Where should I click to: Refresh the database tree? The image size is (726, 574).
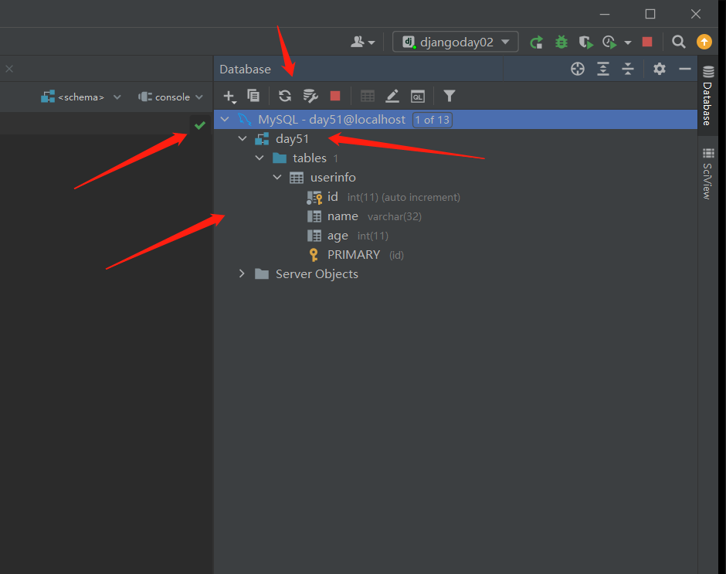[285, 96]
